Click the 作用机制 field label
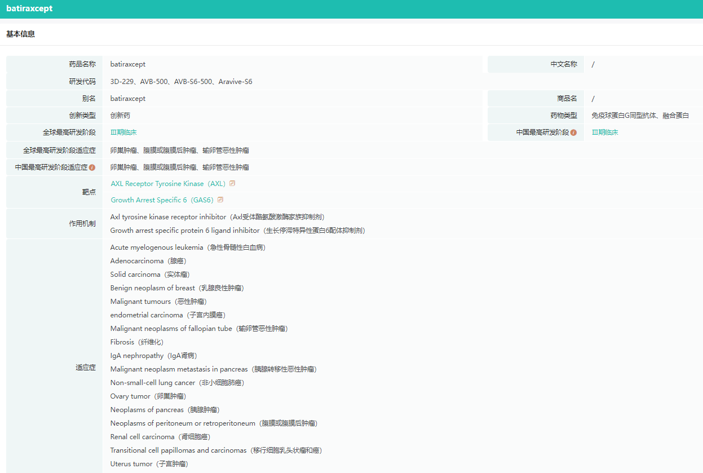The height and width of the screenshot is (473, 703). (x=82, y=224)
